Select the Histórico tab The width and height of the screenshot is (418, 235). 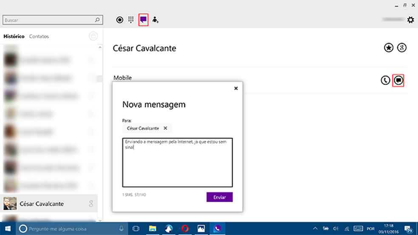point(14,36)
